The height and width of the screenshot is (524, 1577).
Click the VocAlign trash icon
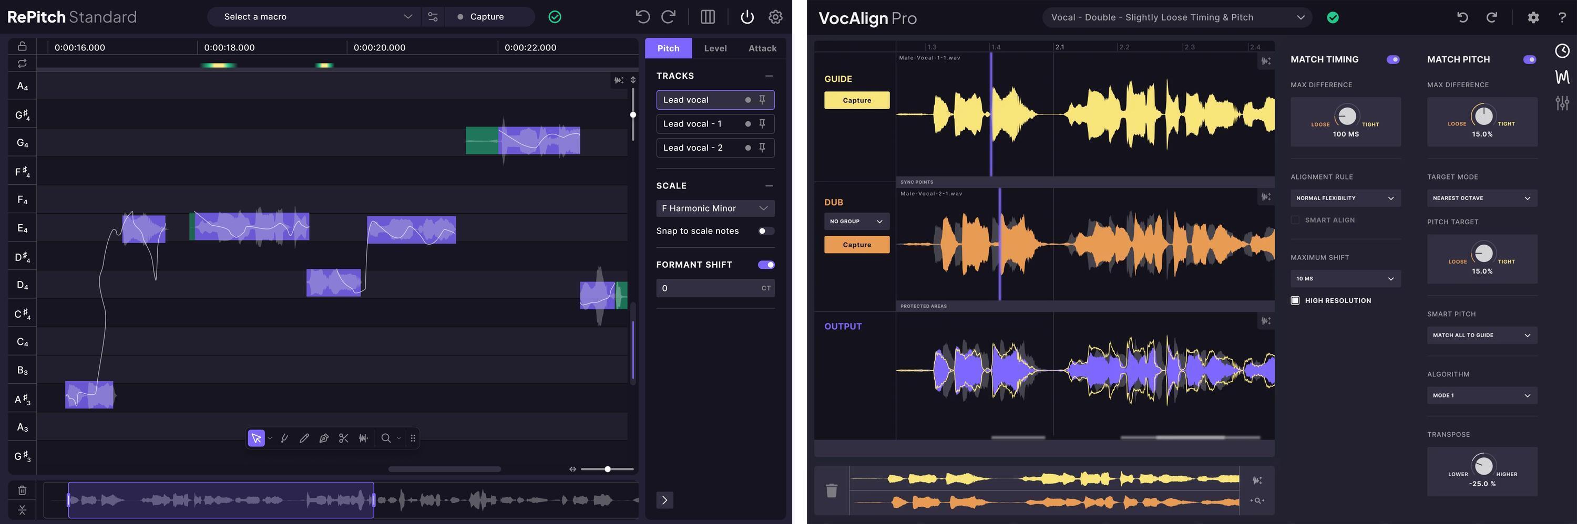tap(832, 490)
